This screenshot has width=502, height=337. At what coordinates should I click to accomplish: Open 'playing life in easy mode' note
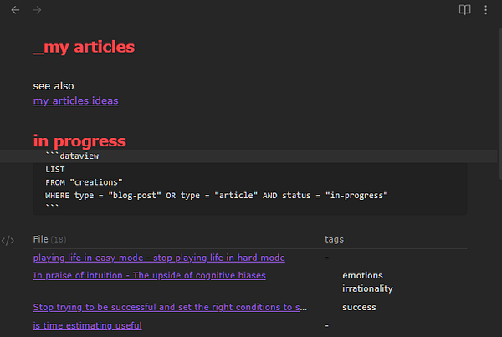point(159,258)
